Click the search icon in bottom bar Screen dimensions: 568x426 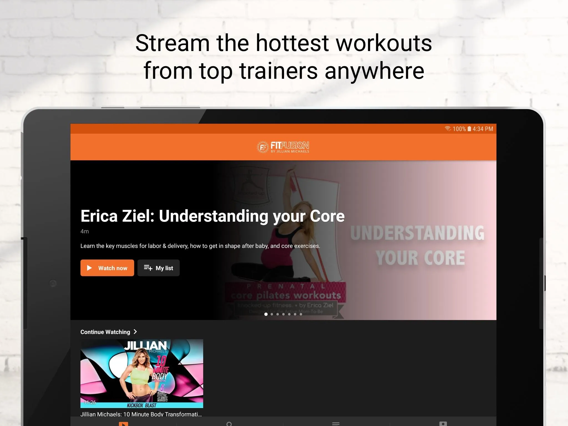[228, 423]
